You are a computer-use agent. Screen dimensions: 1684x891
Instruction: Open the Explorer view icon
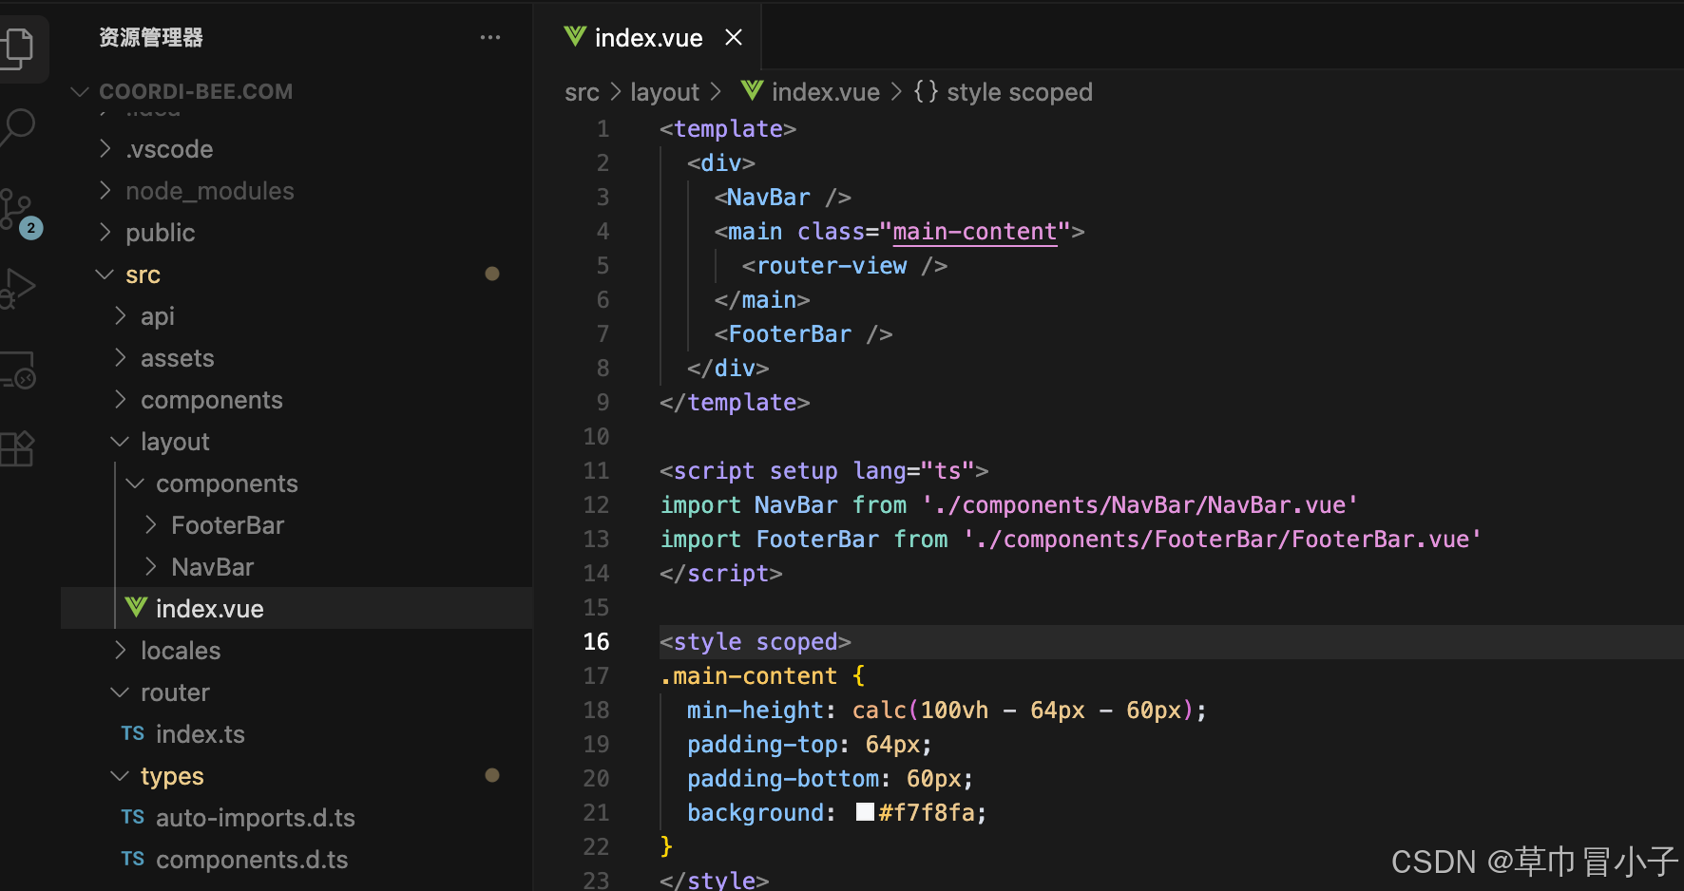19,48
